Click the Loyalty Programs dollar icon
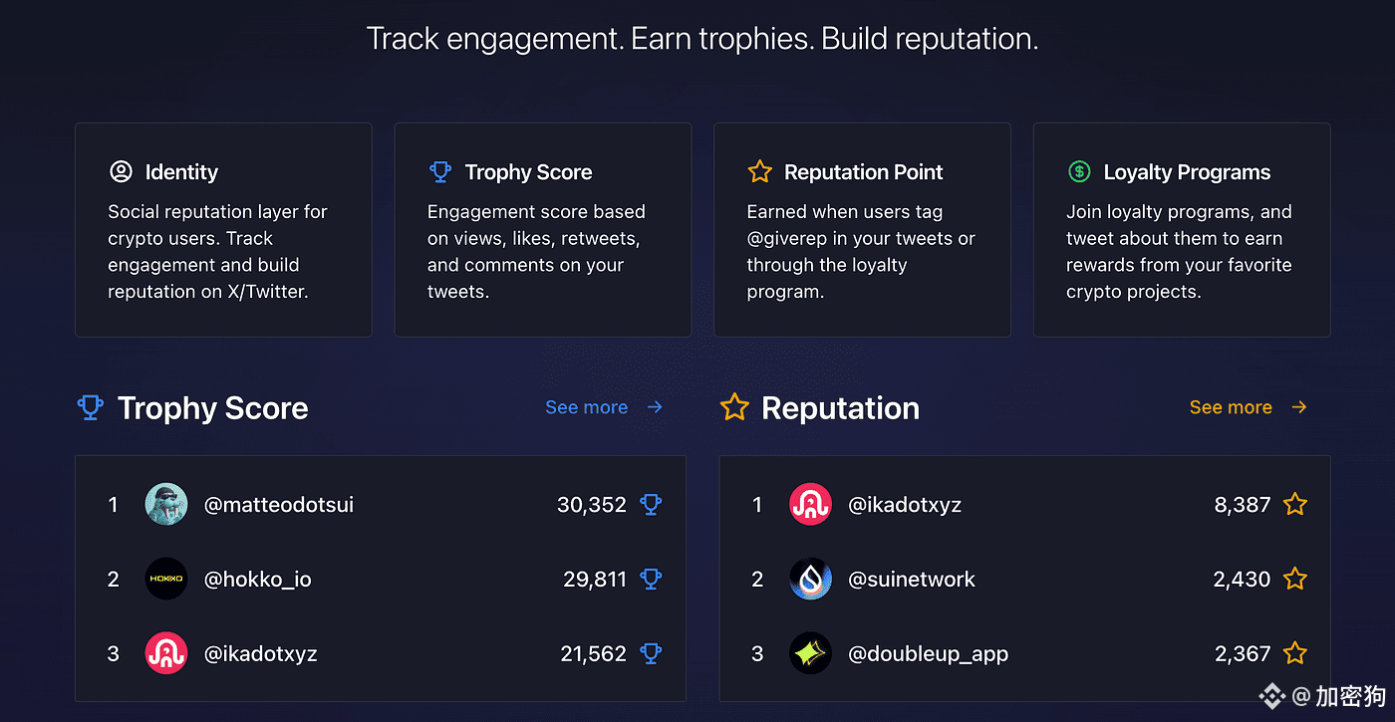The height and width of the screenshot is (722, 1395). 1079,172
